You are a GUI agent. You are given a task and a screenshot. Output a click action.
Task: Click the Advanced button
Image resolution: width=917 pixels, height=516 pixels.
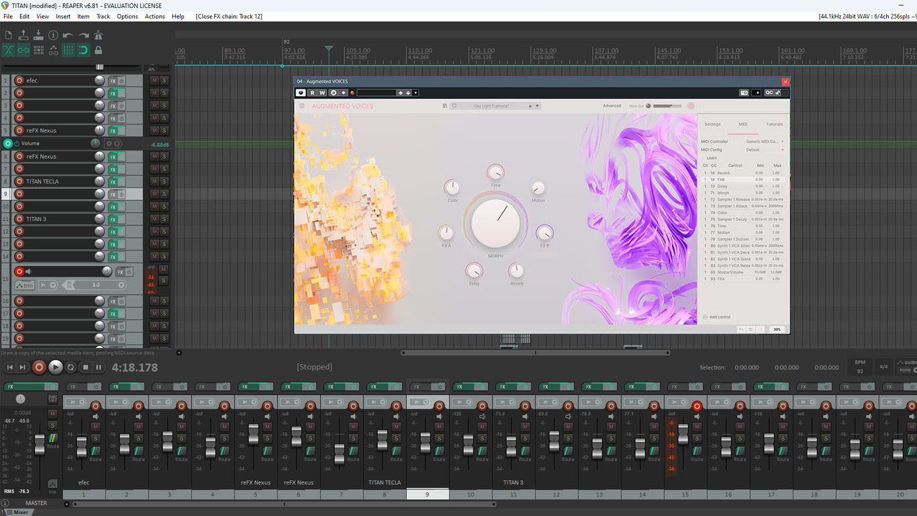[612, 106]
